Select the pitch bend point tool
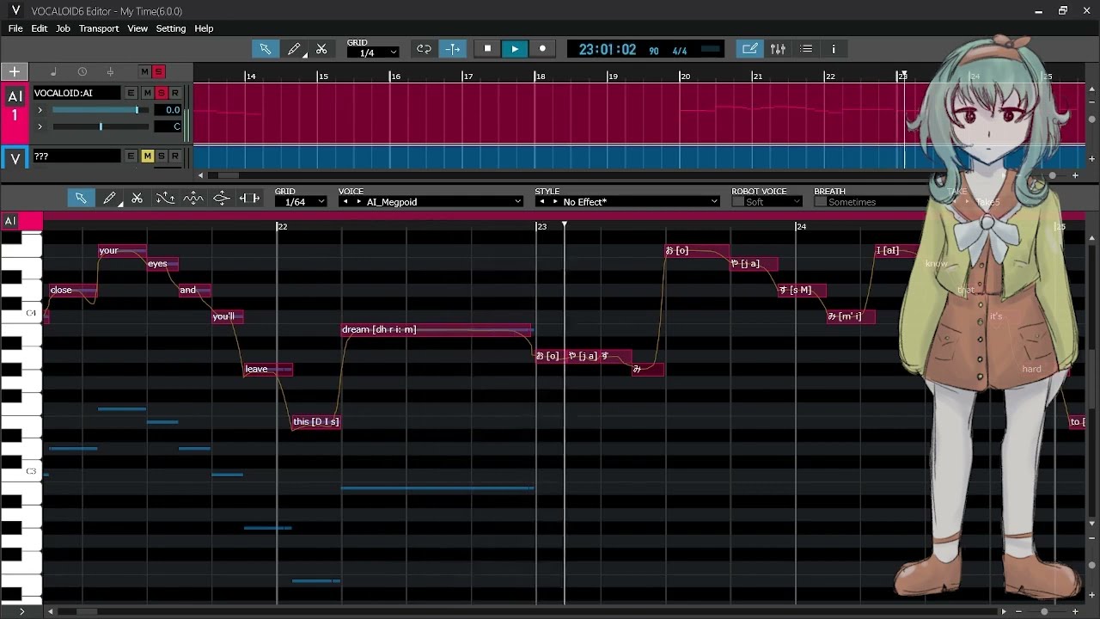This screenshot has height=619, width=1100. 222,199
